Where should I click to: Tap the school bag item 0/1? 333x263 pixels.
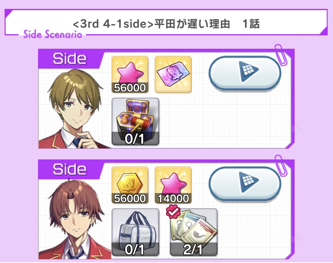click(135, 232)
